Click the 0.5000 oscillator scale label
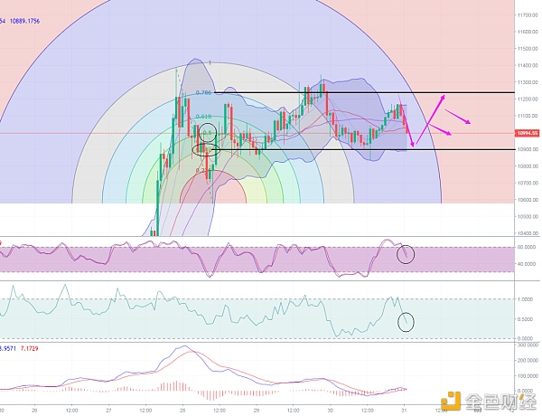The image size is (542, 416). click(x=526, y=319)
